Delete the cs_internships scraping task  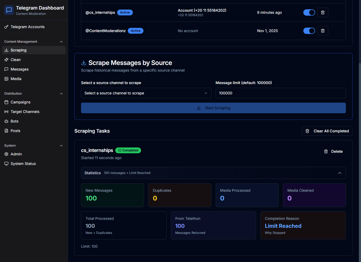point(333,151)
